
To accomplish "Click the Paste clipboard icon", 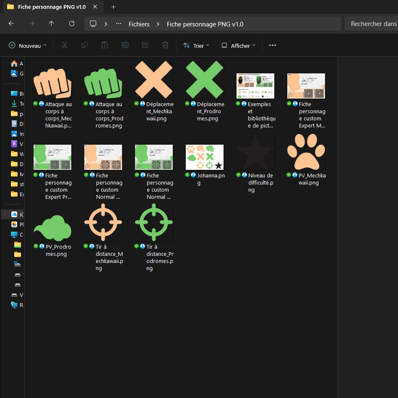I will (105, 45).
